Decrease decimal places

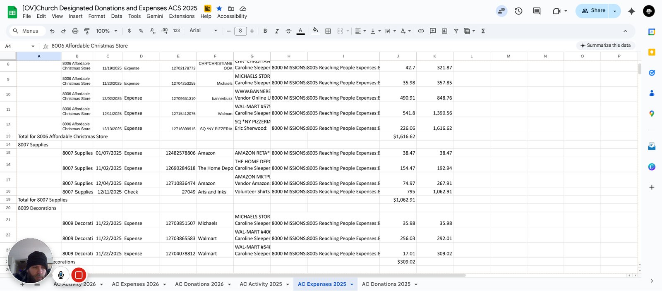click(153, 31)
